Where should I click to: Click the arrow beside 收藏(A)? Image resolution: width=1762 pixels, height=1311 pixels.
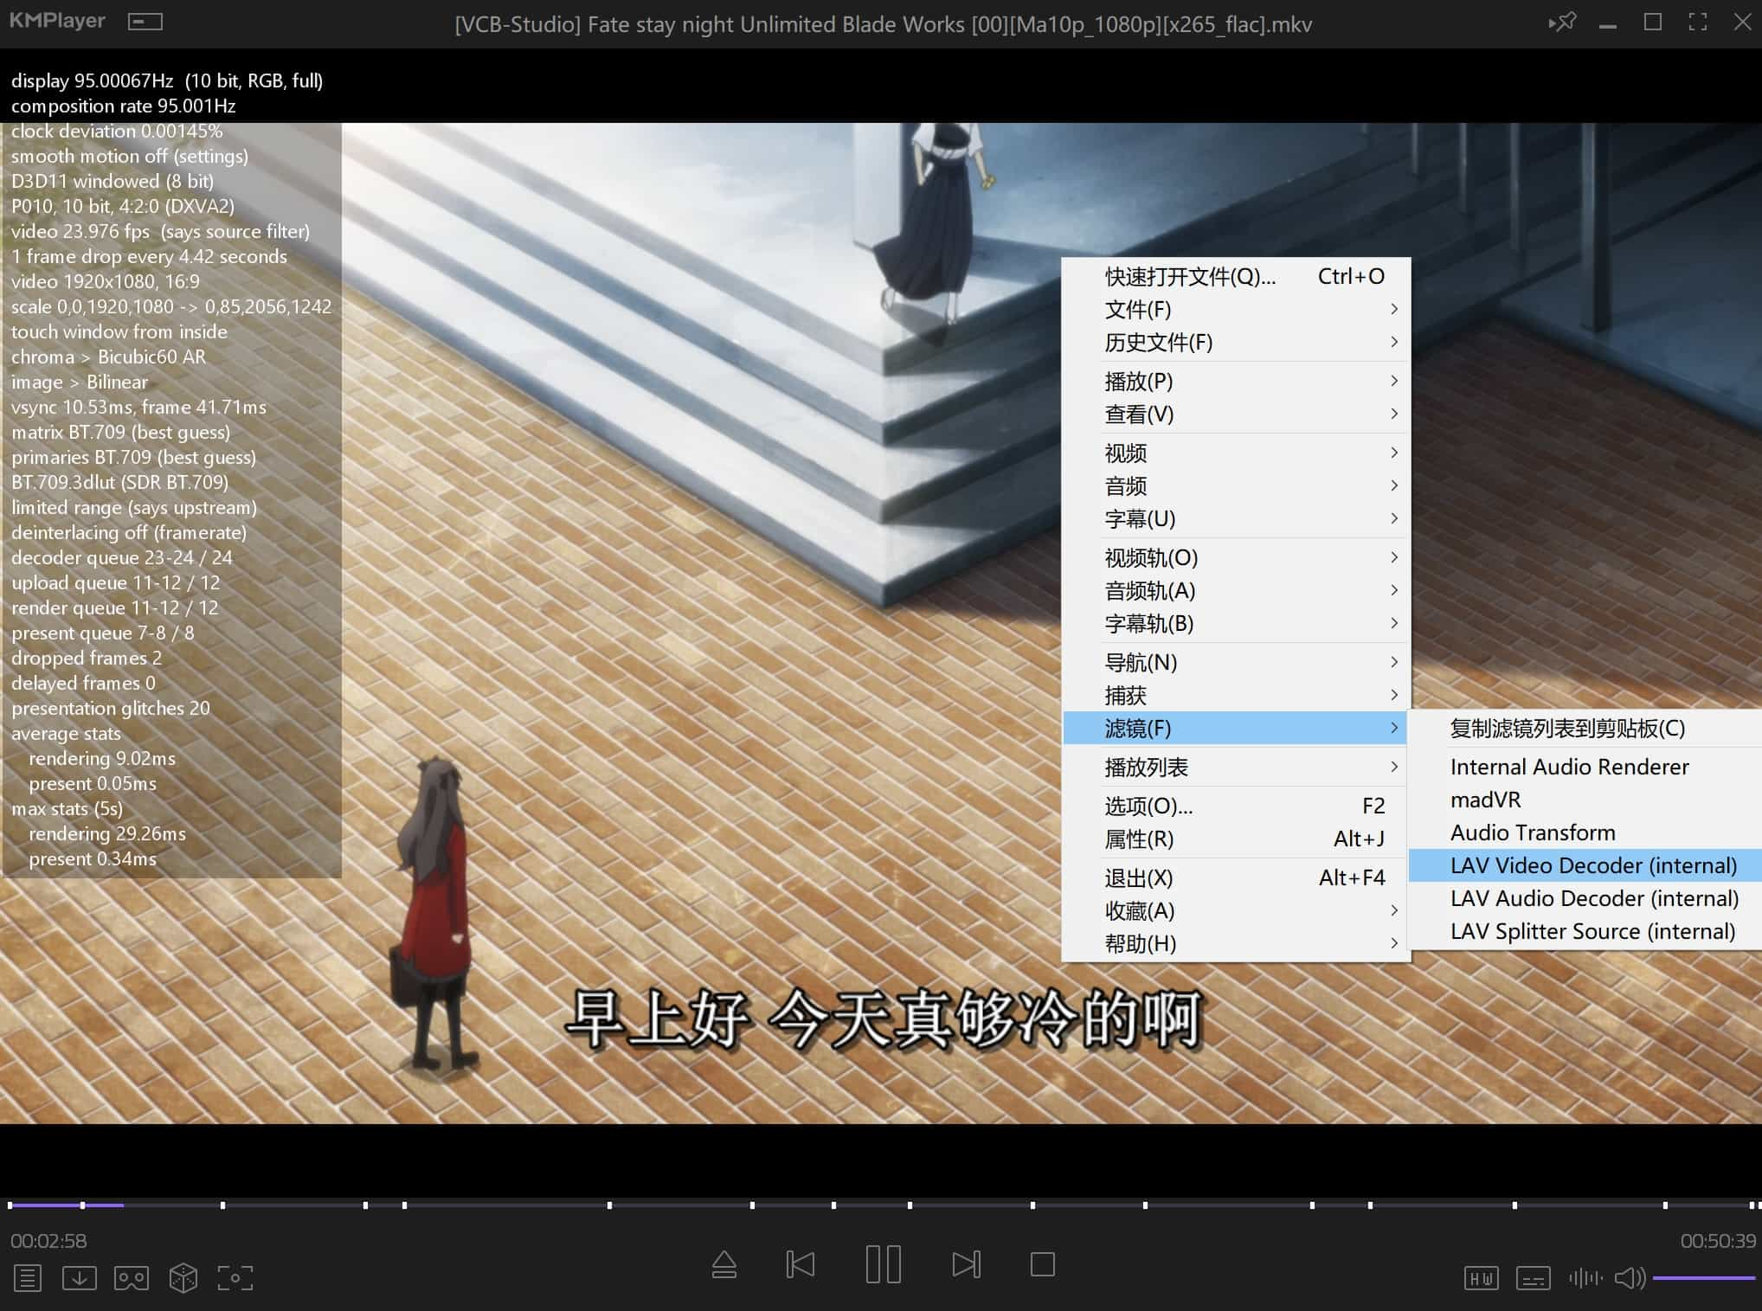(x=1393, y=910)
